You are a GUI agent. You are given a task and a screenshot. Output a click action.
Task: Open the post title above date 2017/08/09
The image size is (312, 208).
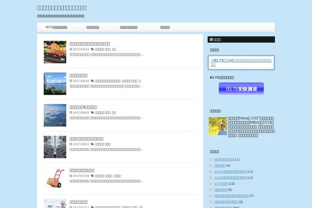click(x=83, y=107)
